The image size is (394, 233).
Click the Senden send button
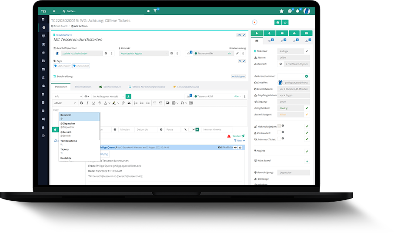238,136
